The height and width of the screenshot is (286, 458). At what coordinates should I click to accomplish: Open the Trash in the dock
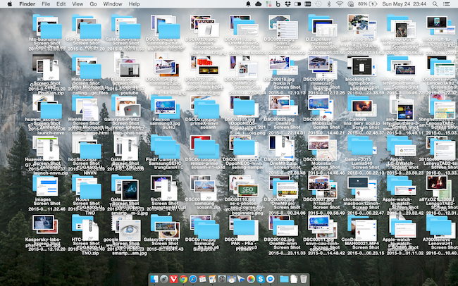pos(304,279)
